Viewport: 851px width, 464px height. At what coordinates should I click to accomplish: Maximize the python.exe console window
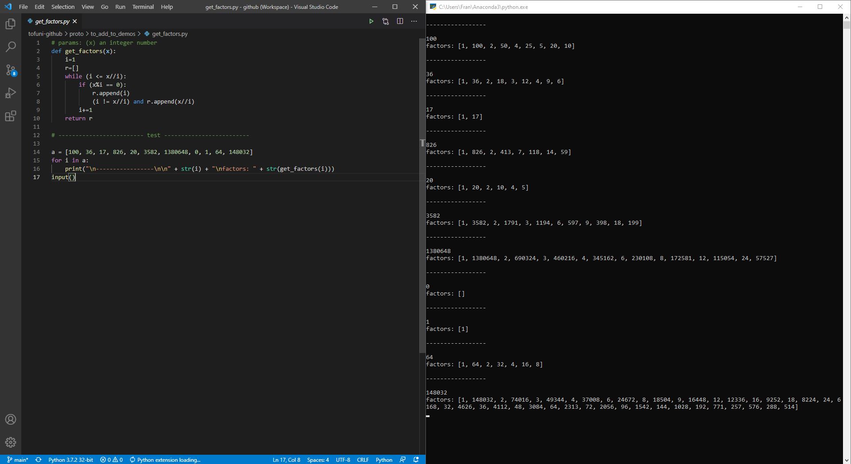tap(820, 7)
